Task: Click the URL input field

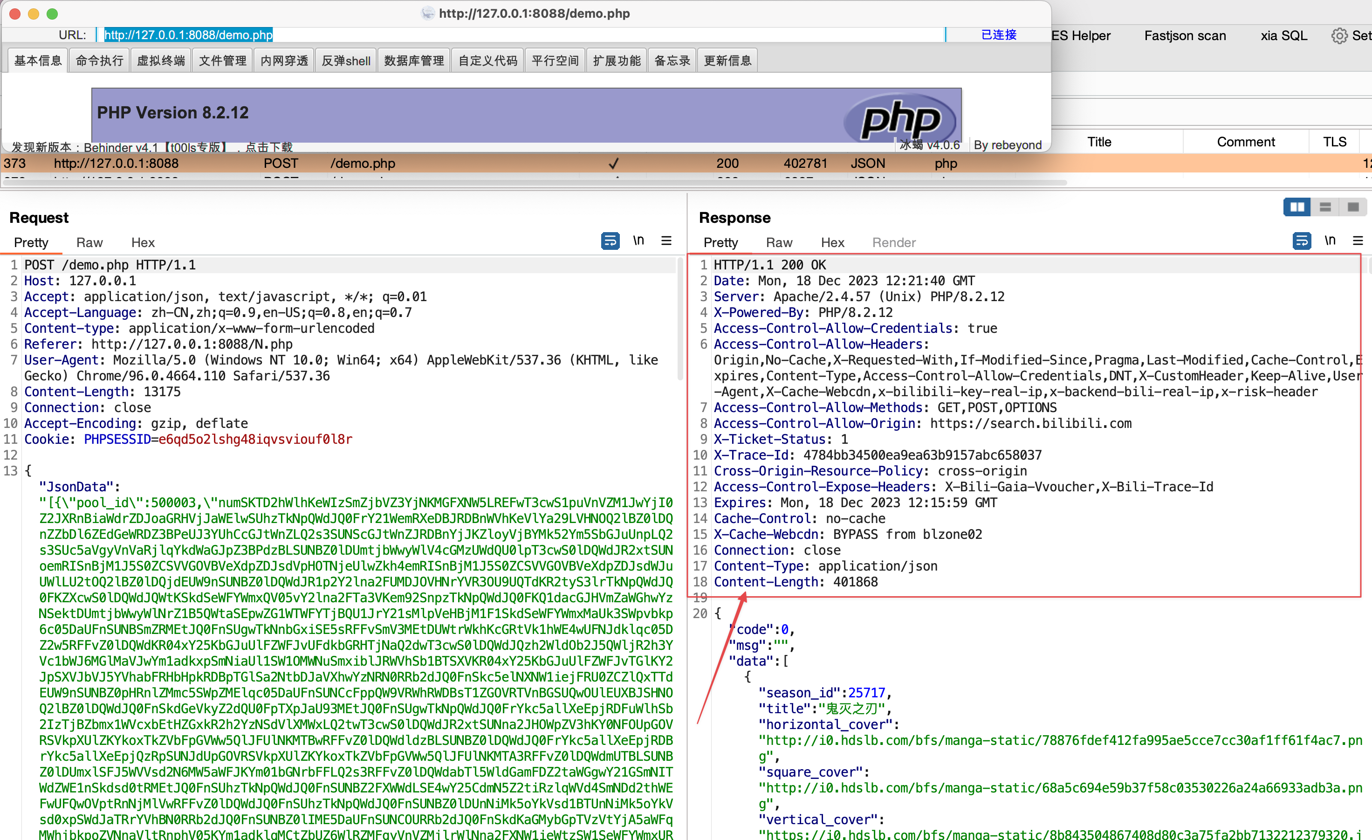Action: click(x=523, y=34)
